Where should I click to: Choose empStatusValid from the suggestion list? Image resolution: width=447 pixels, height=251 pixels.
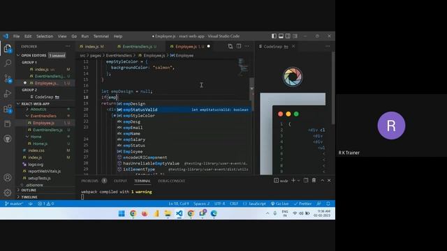pyautogui.click(x=184, y=109)
